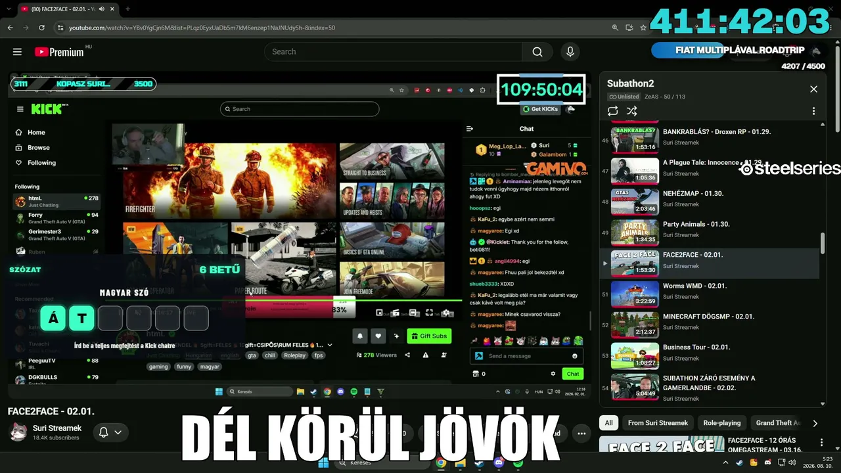
Task: Select the From Suri Streamek chip
Action: point(658,423)
